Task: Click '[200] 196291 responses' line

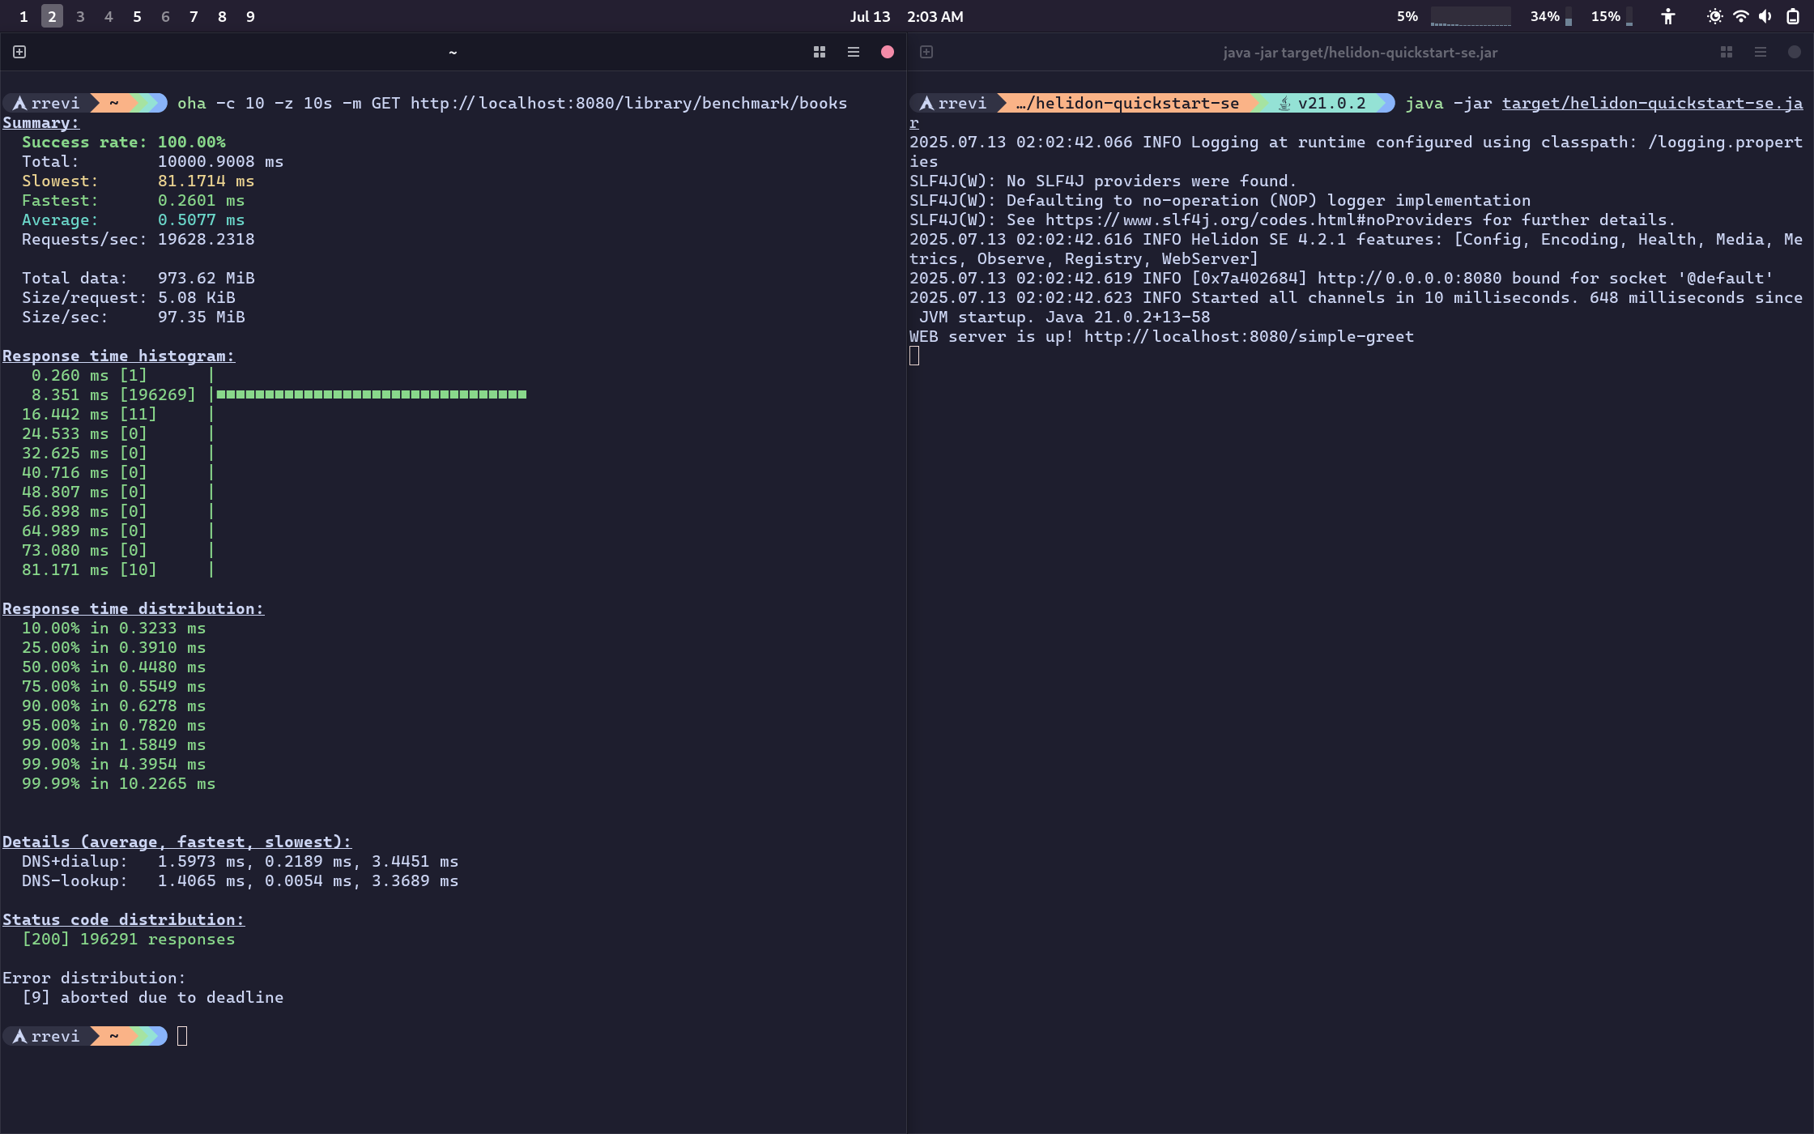Action: coord(128,940)
